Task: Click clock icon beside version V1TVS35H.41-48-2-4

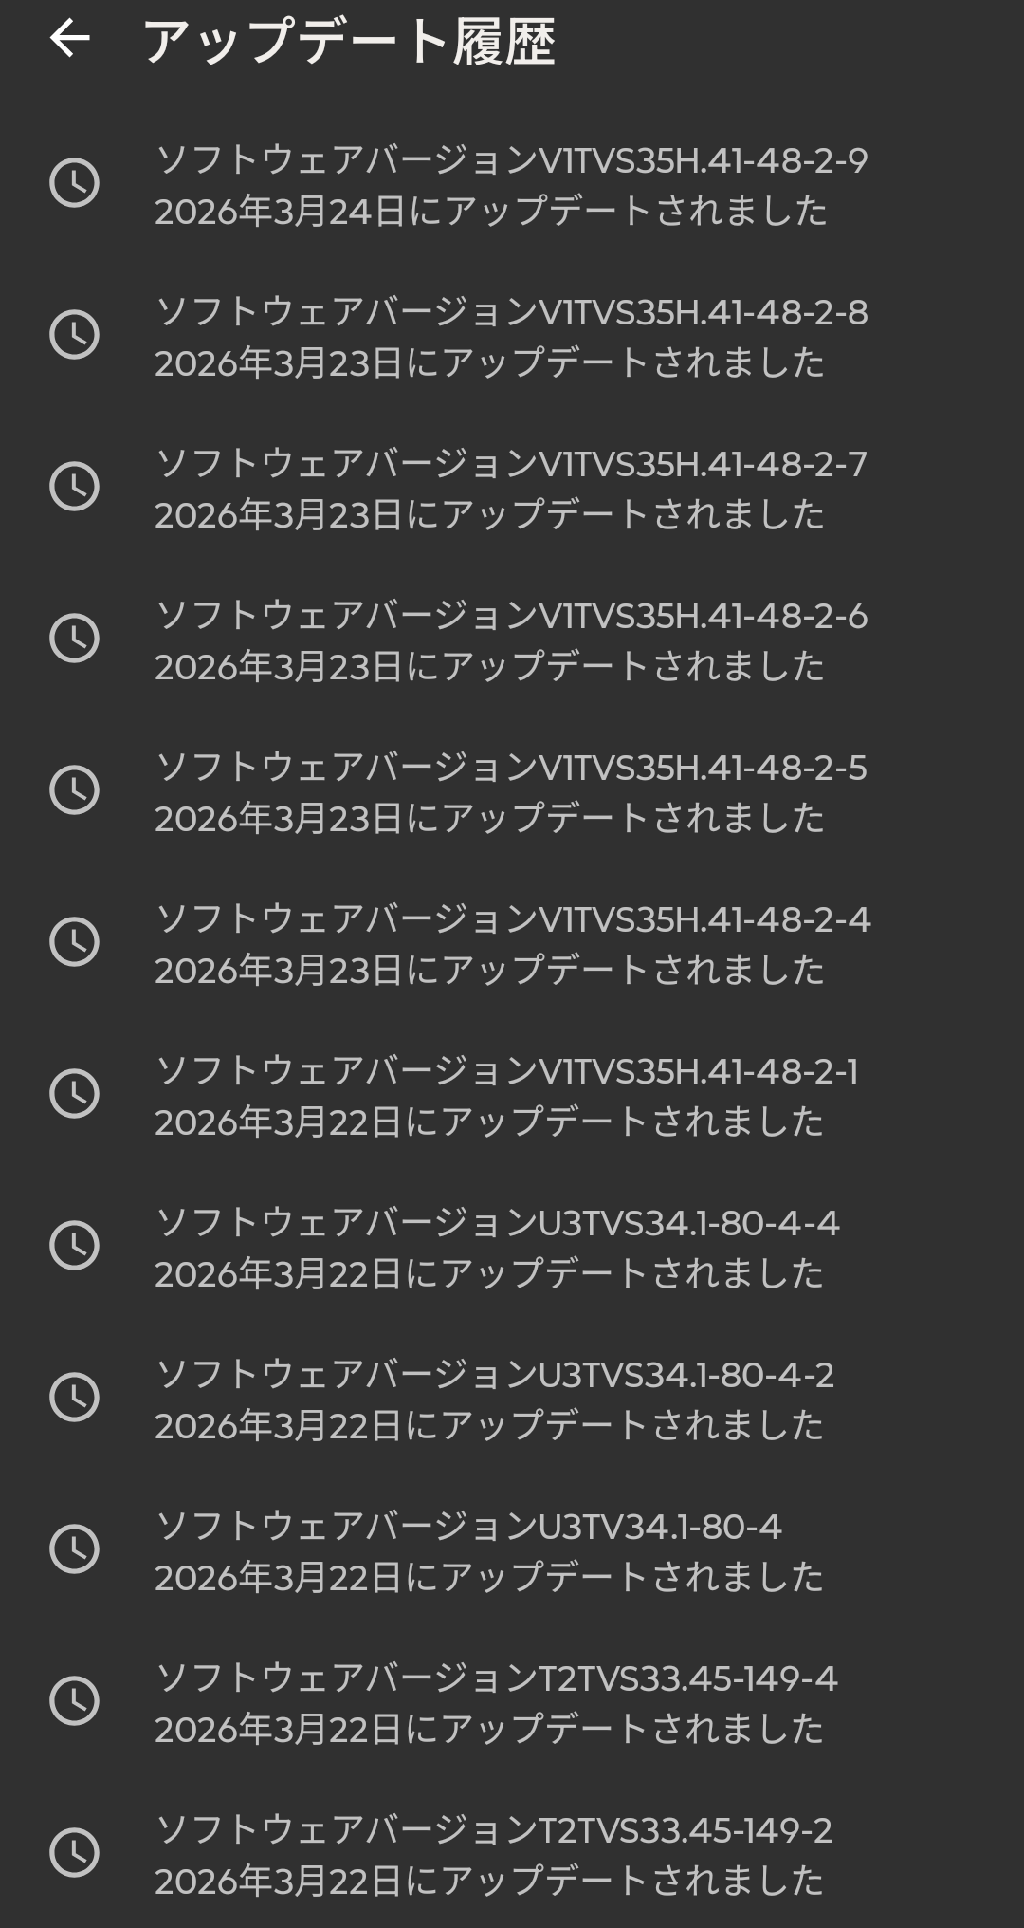Action: point(74,942)
